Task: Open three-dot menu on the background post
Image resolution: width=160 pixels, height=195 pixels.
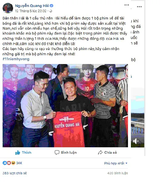Action: (x=139, y=7)
